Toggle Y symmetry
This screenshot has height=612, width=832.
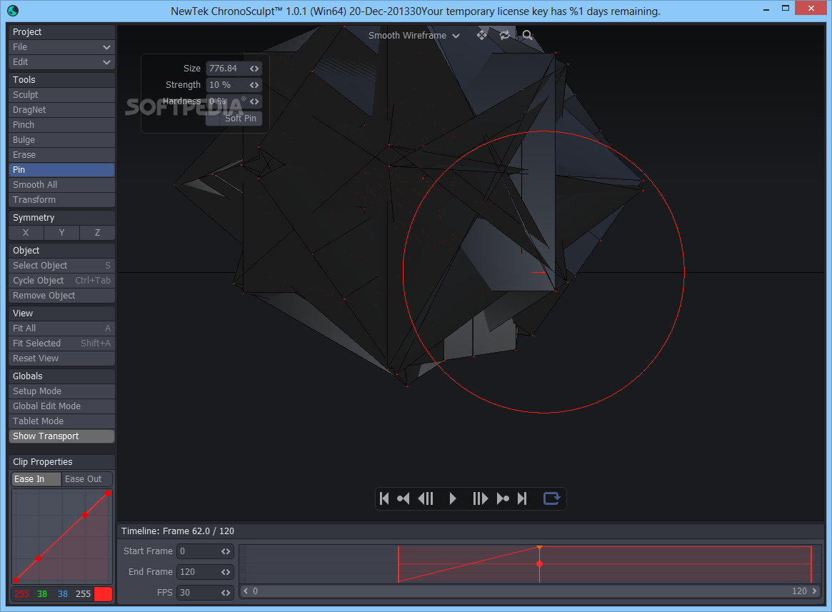pos(61,233)
